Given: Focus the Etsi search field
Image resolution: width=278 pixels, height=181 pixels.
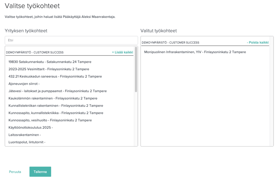Looking at the screenshot, I should click(71, 40).
